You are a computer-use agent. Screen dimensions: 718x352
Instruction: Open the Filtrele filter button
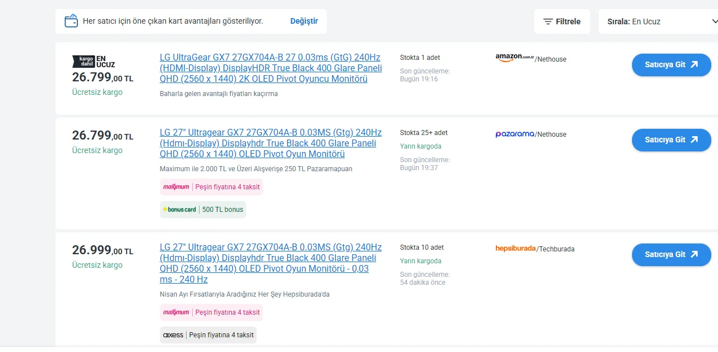pos(562,21)
